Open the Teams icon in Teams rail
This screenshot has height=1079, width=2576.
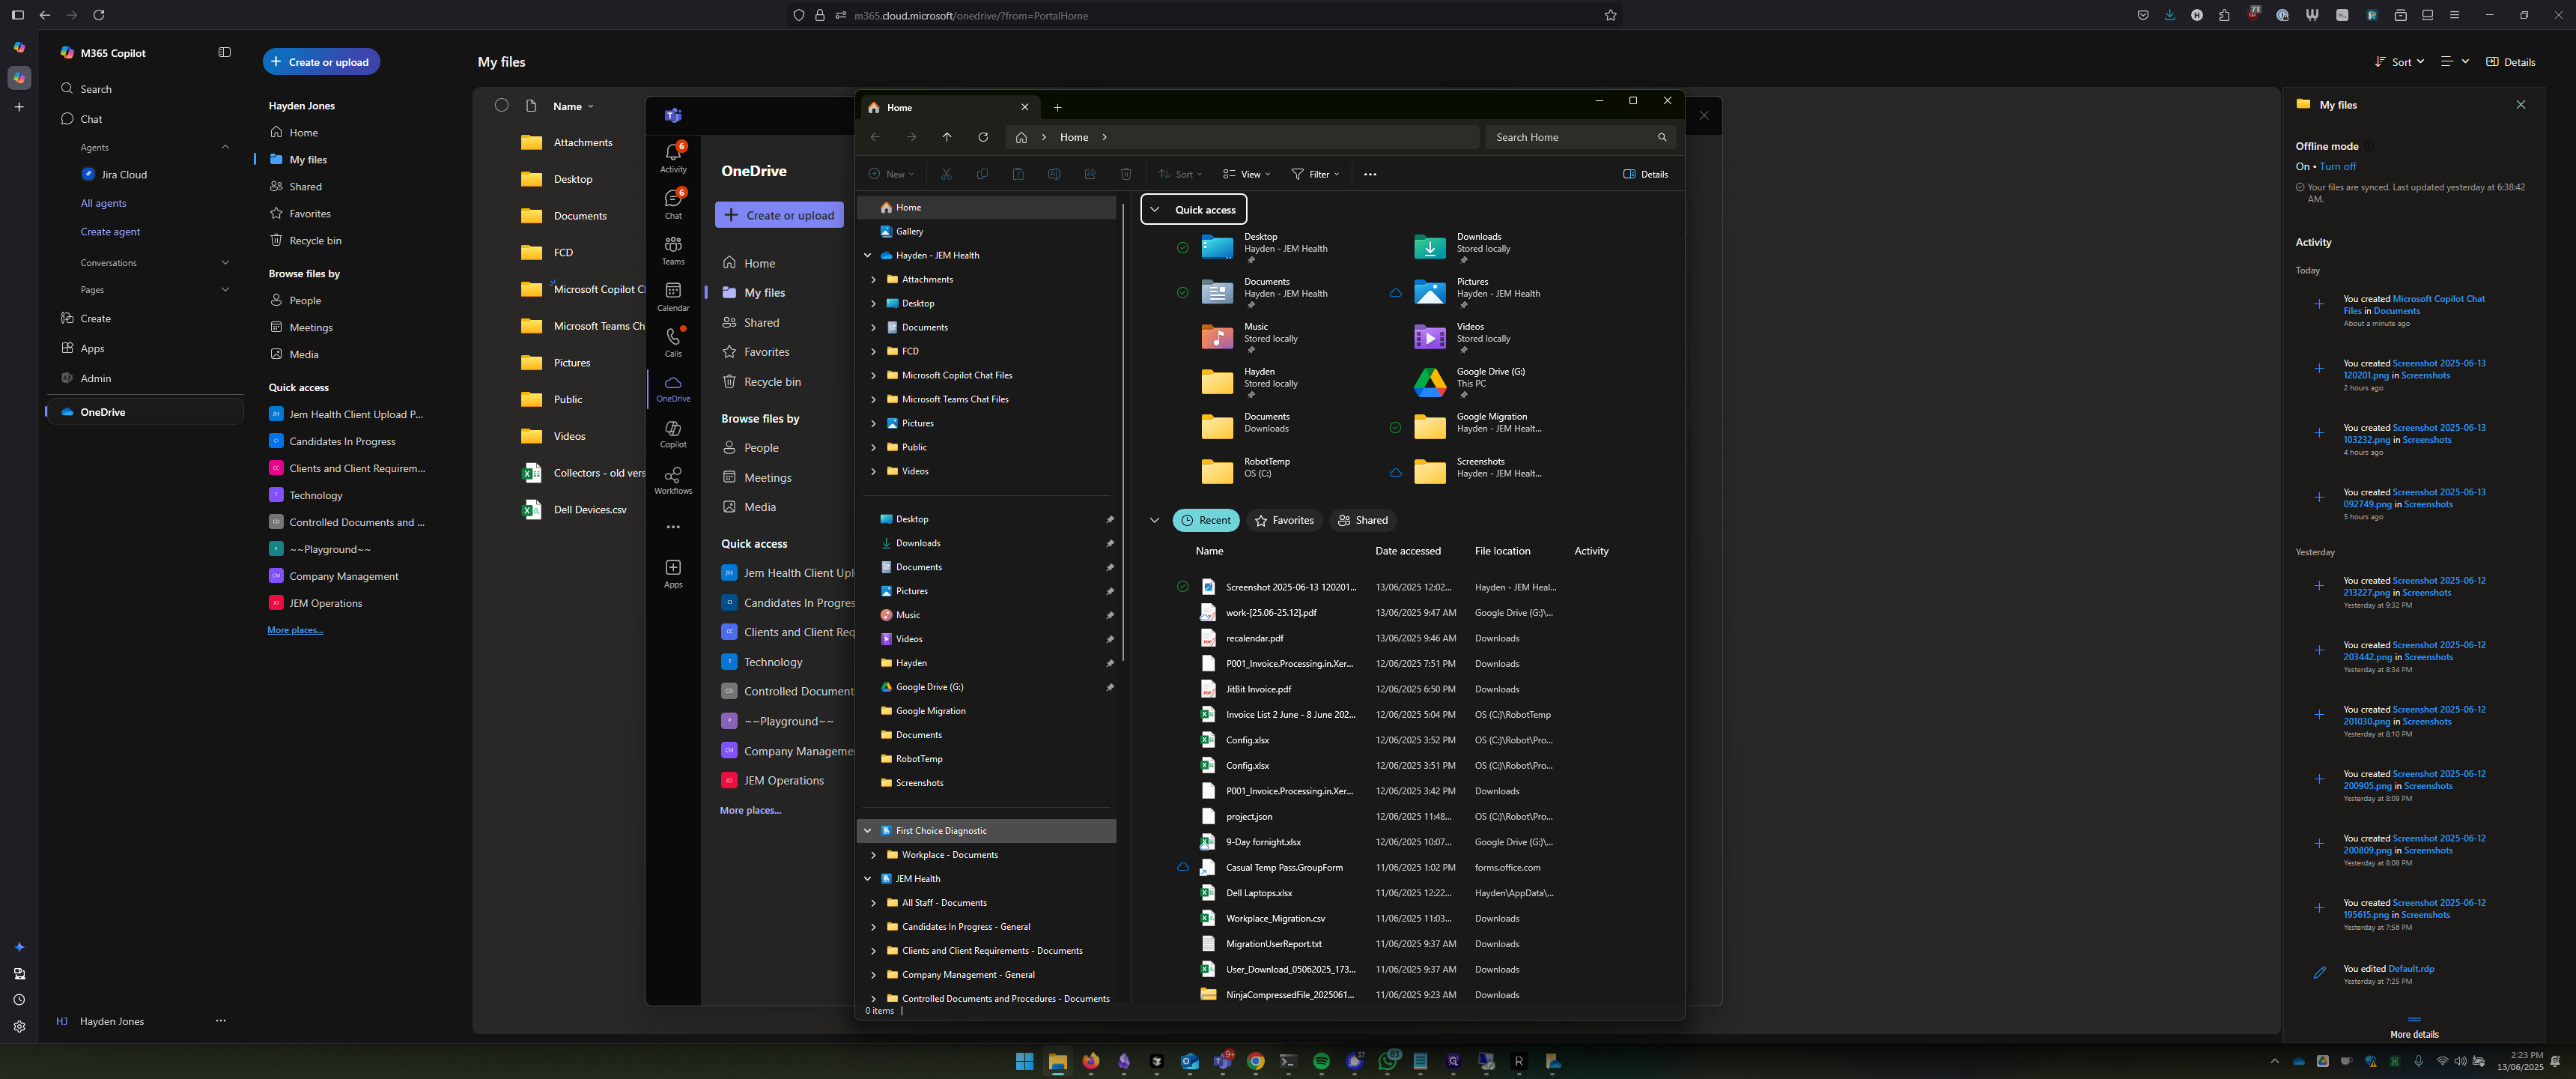coord(673,250)
